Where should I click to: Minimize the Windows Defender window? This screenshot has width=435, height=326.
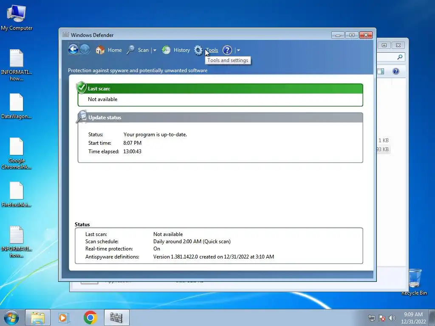(338, 35)
